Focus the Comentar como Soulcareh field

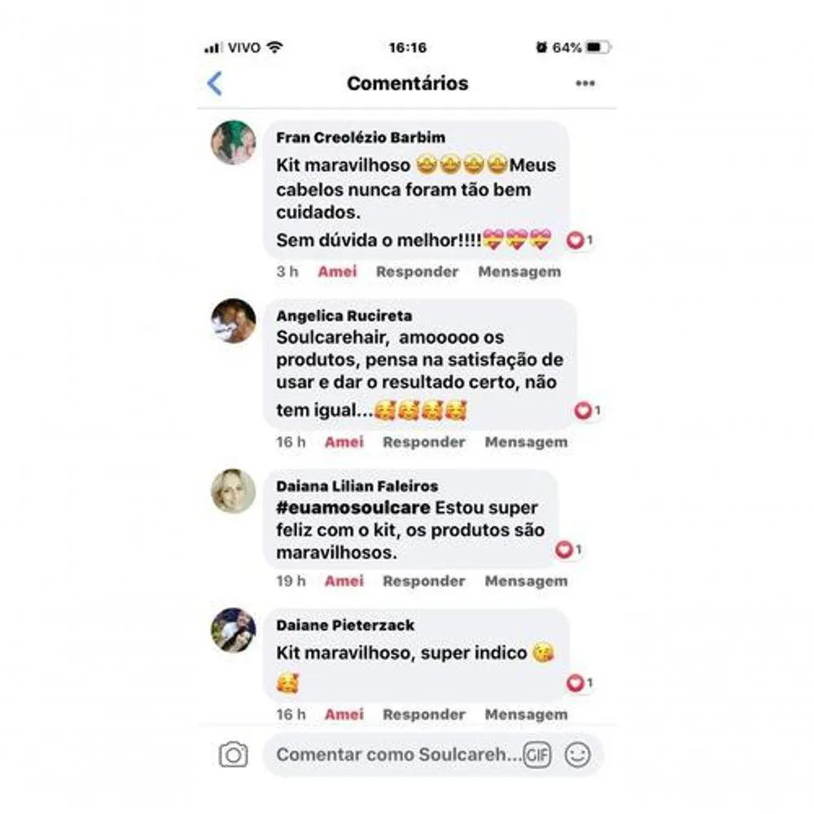(399, 755)
